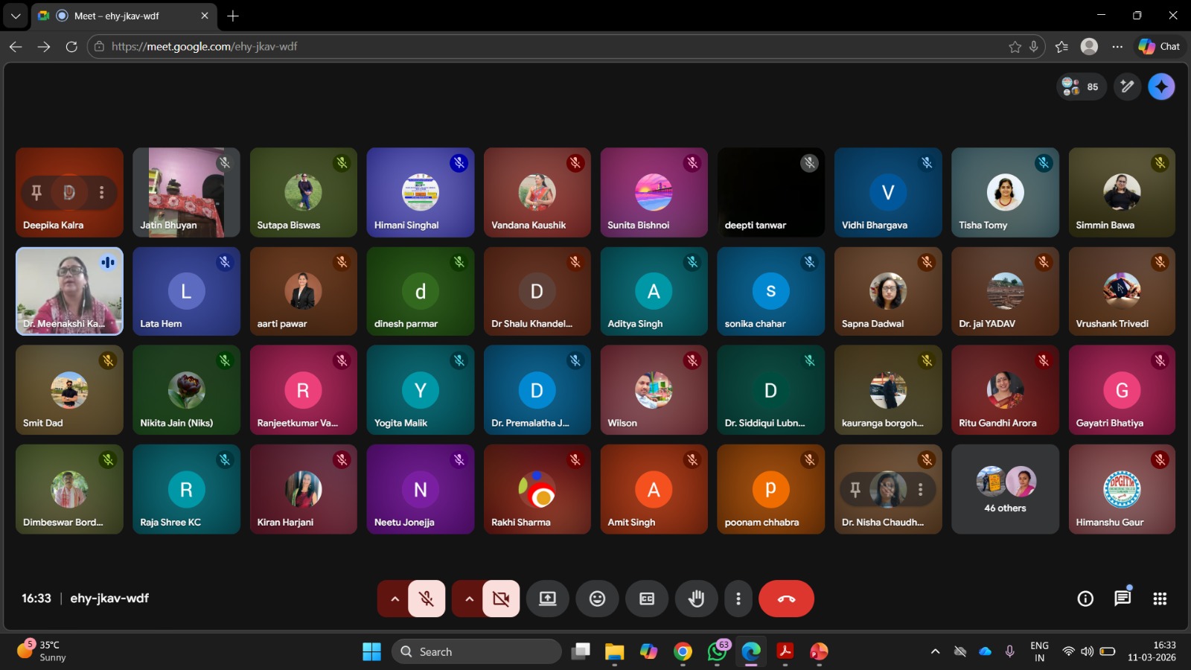The width and height of the screenshot is (1191, 670).
Task: Click the Gemini sparkle button
Action: click(1161, 86)
